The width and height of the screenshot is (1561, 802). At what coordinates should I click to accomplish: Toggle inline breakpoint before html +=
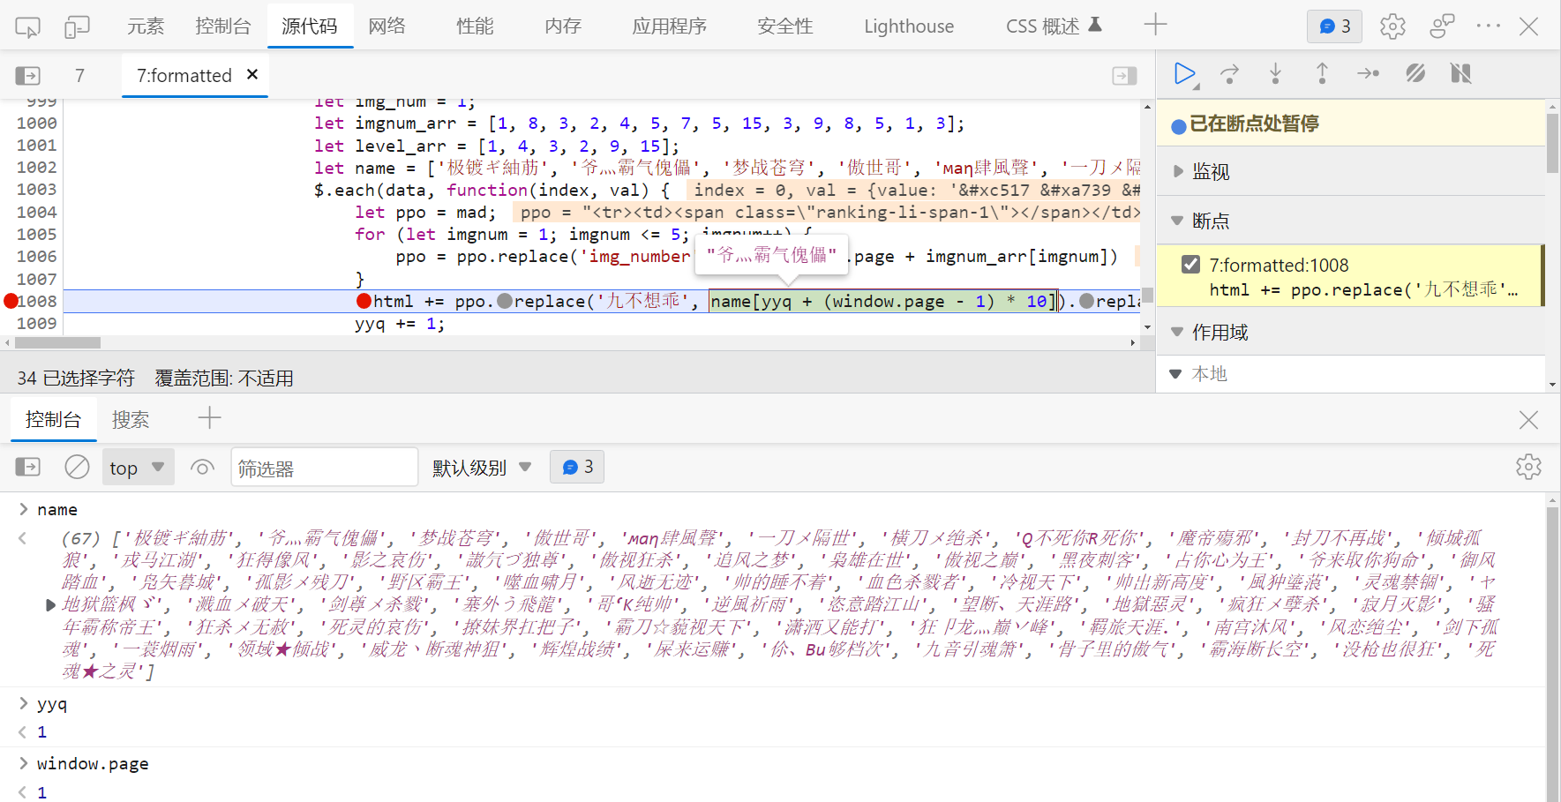click(x=364, y=302)
